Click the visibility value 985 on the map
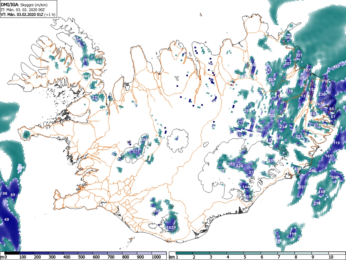The width and height of the screenshot is (346, 260). pyautogui.click(x=86, y=76)
